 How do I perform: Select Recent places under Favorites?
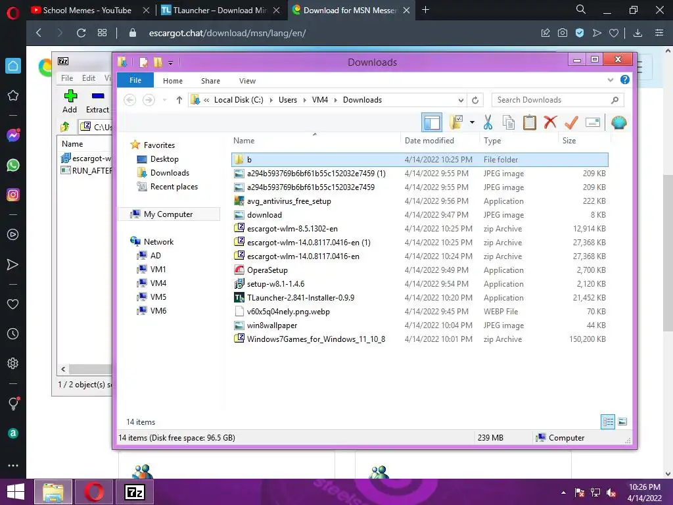[x=174, y=186]
